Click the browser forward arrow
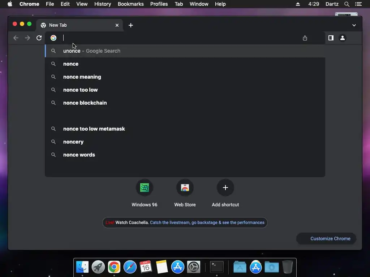The width and height of the screenshot is (370, 277). pyautogui.click(x=27, y=38)
